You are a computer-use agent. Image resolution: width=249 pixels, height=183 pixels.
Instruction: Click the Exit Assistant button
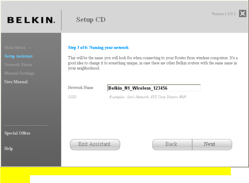[x=95, y=144]
